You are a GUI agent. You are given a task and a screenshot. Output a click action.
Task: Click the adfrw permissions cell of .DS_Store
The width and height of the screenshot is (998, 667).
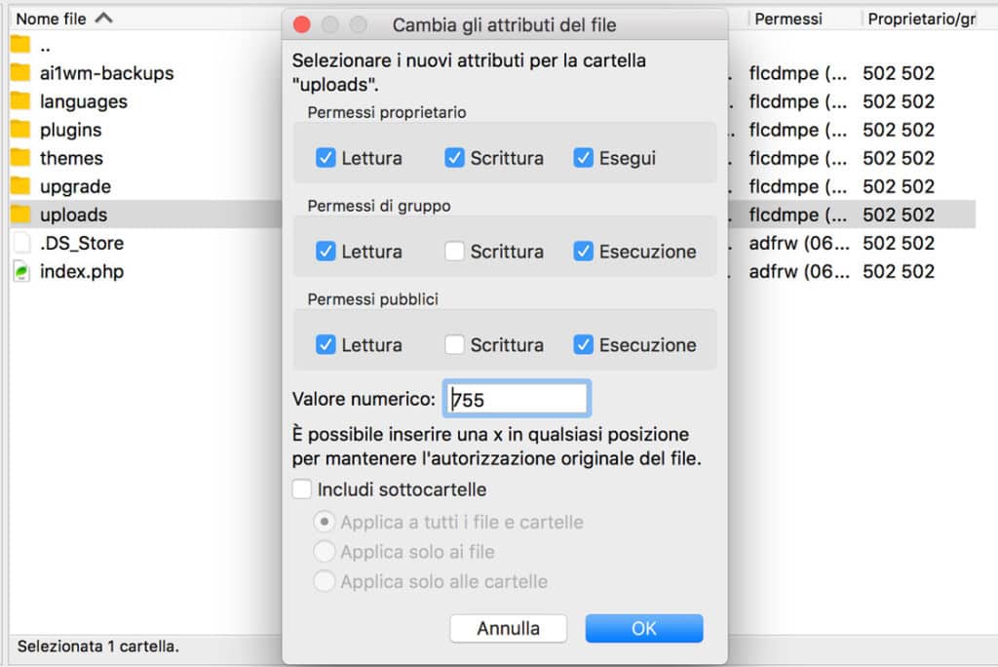pyautogui.click(x=799, y=243)
